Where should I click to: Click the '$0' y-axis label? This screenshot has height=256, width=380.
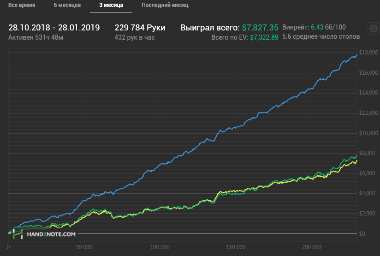[362, 234]
